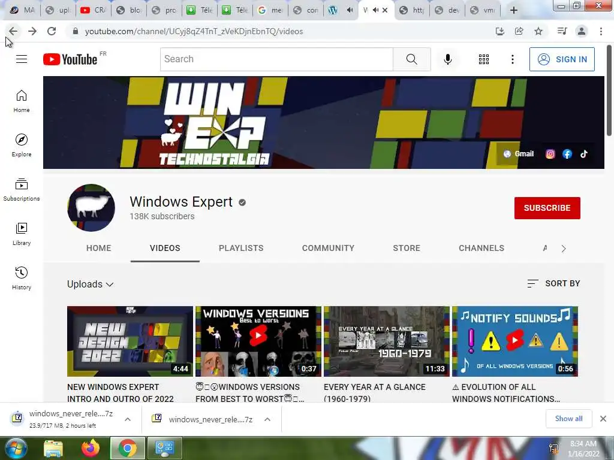Screen dimensions: 614x460
Task: Click SIGN IN button
Action: (562, 59)
